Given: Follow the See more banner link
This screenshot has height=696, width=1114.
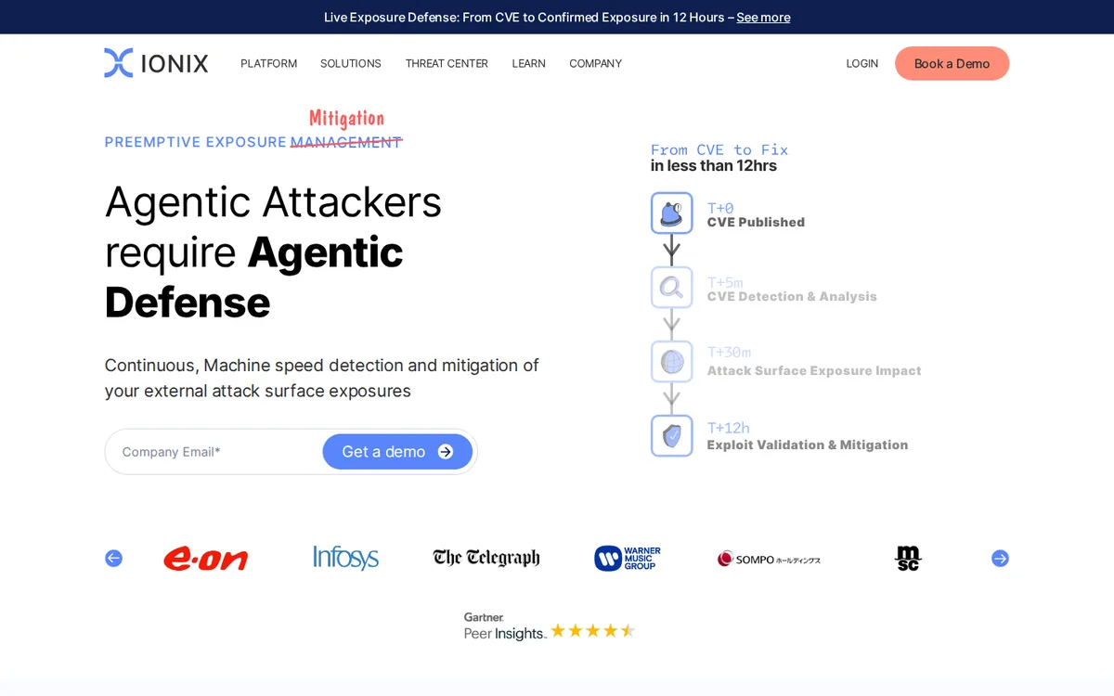Looking at the screenshot, I should [x=763, y=17].
